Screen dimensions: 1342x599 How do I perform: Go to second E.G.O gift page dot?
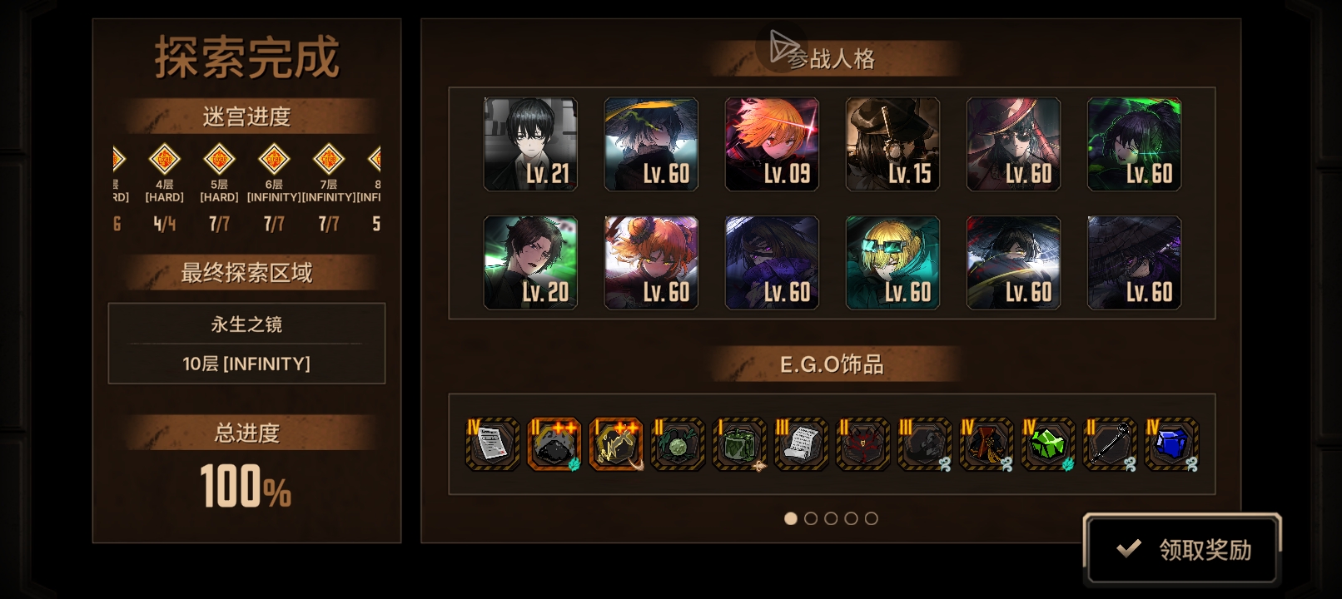pyautogui.click(x=811, y=518)
